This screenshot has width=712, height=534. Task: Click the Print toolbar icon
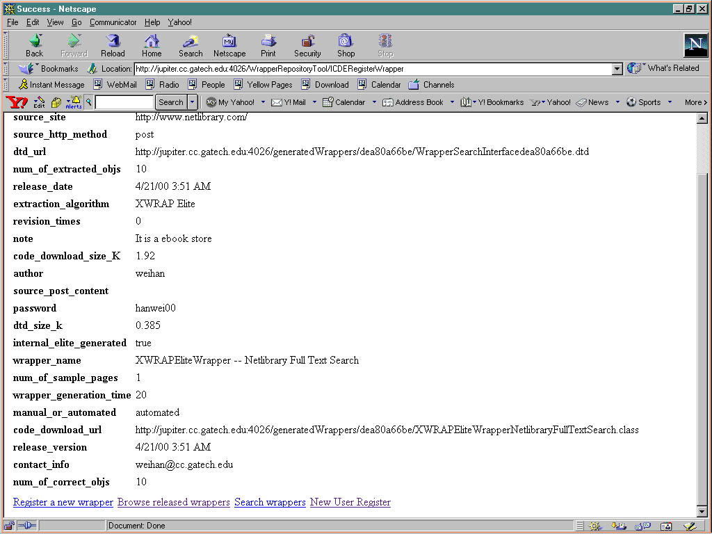(268, 45)
